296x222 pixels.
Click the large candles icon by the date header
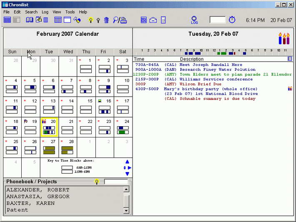[284, 38]
